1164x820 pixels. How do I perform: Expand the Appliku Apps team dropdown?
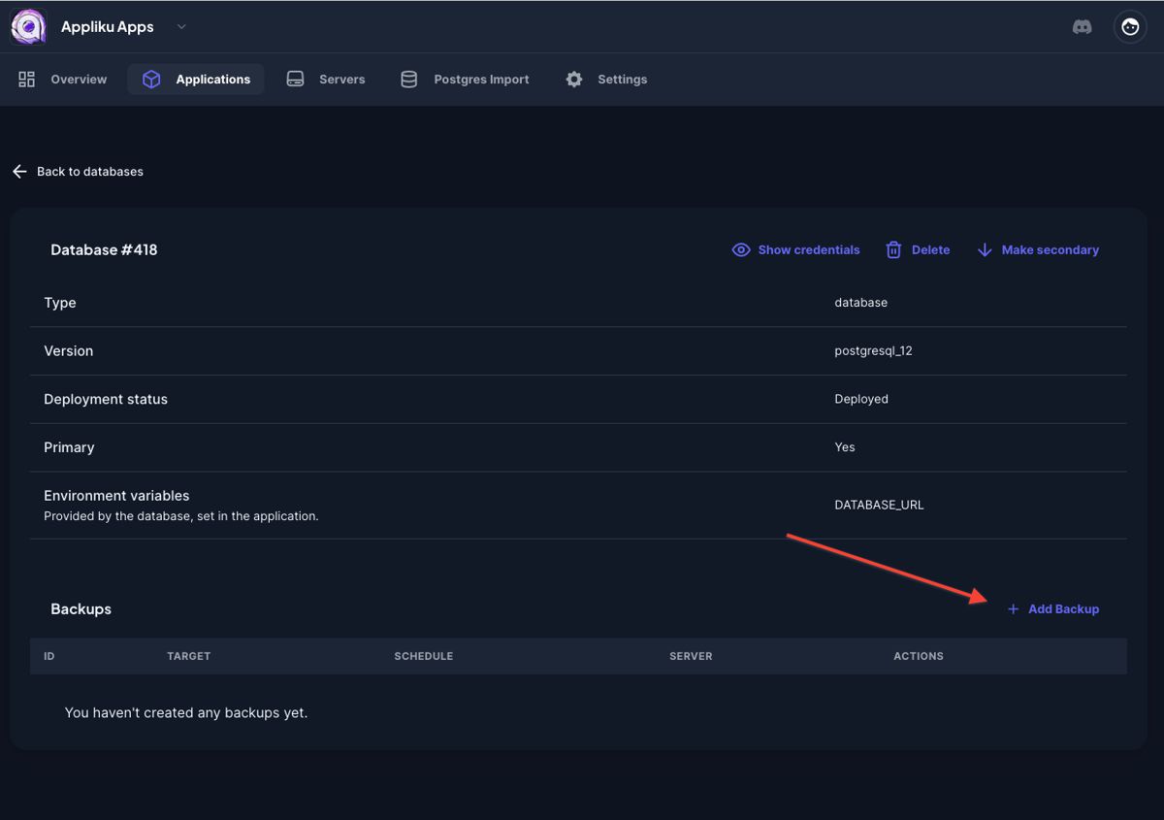(181, 27)
